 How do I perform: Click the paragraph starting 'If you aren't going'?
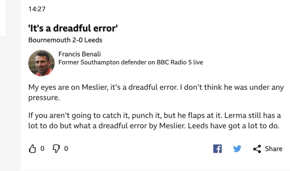tap(154, 120)
